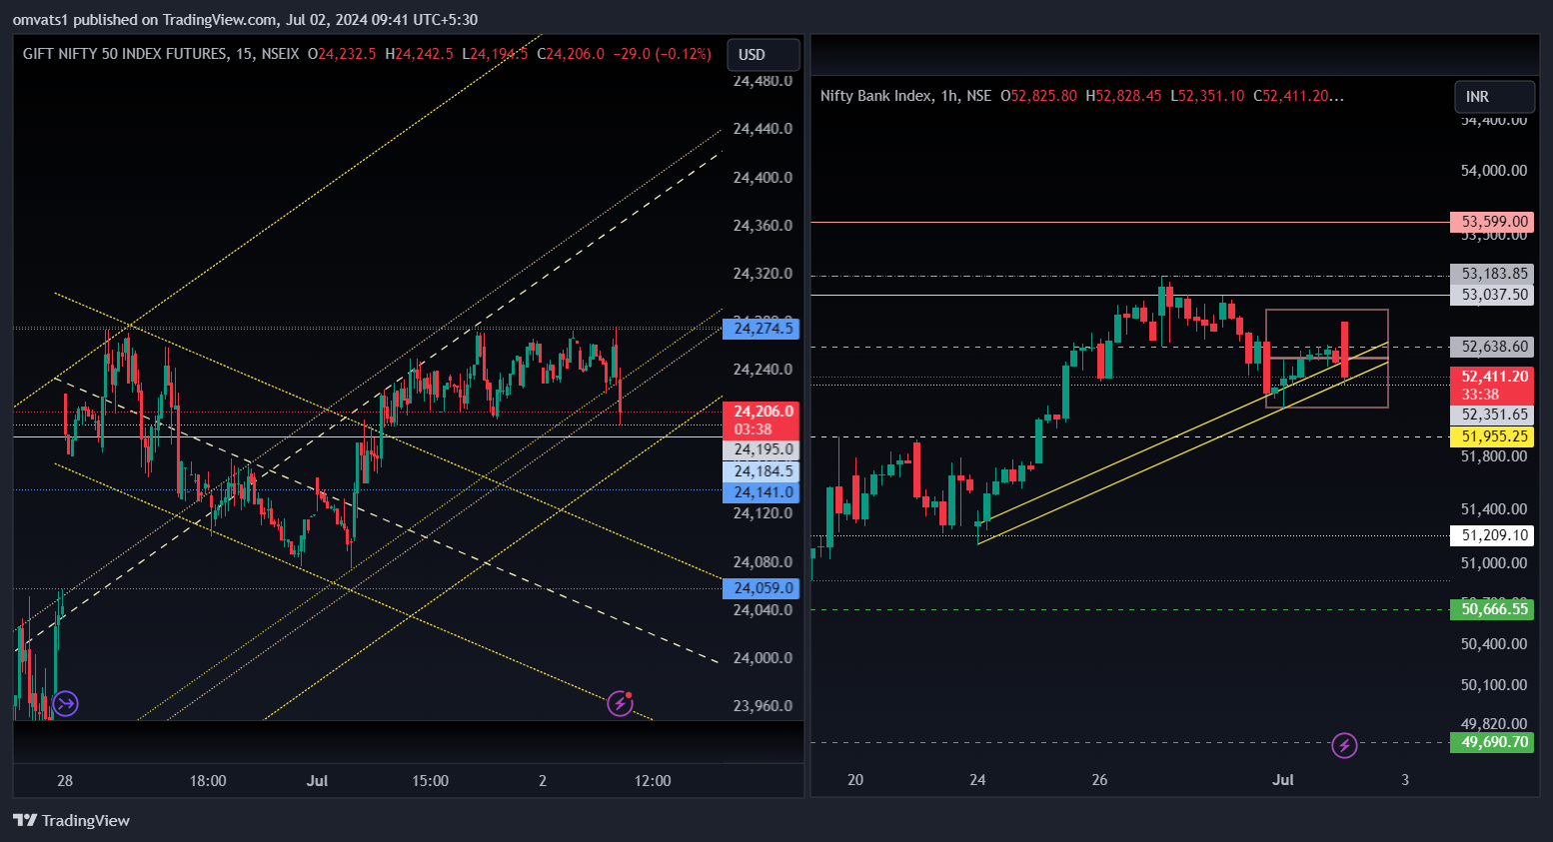Click the Nifty Bank Index title
Viewport: 1553px width, 842px height.
tap(875, 96)
